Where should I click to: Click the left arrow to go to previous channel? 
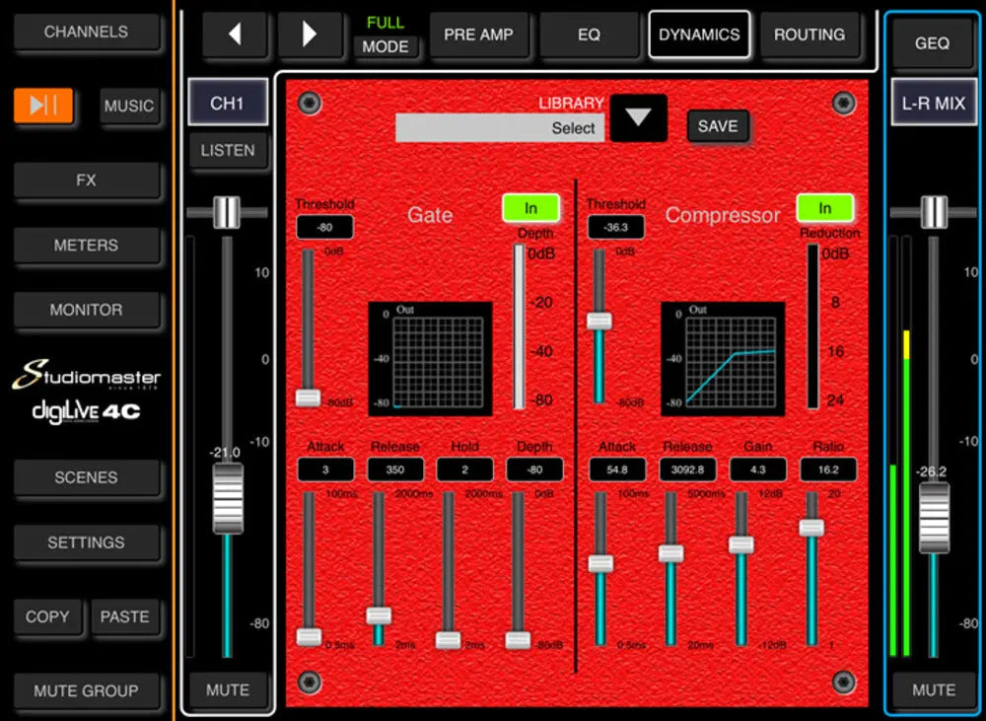[x=235, y=34]
